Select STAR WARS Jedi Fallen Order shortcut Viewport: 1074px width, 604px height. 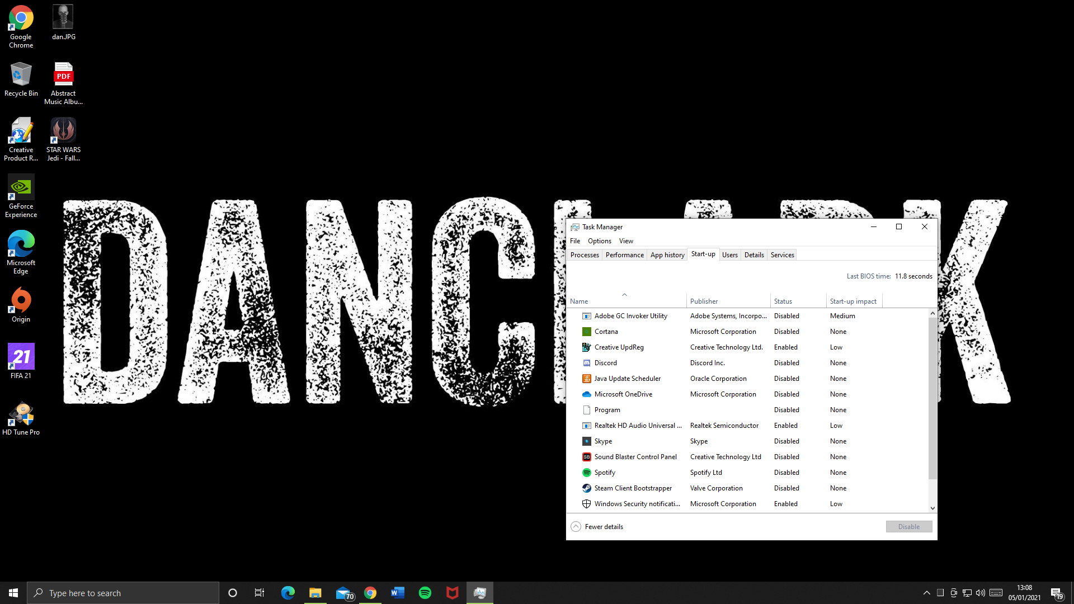[63, 140]
